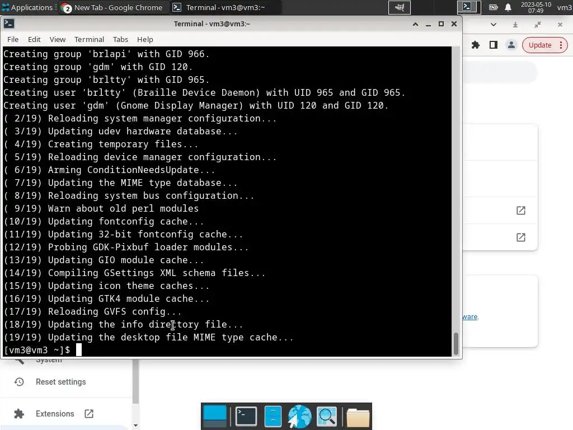This screenshot has width=573, height=430.
Task: Open the Edit menu in Terminal
Action: [34, 40]
